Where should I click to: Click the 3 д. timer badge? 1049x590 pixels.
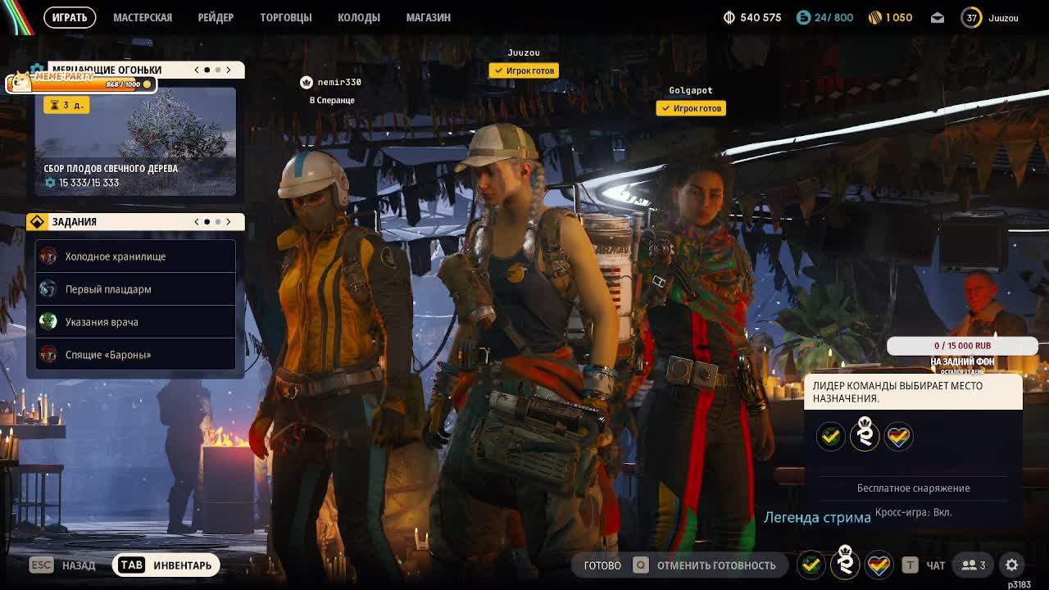point(66,105)
